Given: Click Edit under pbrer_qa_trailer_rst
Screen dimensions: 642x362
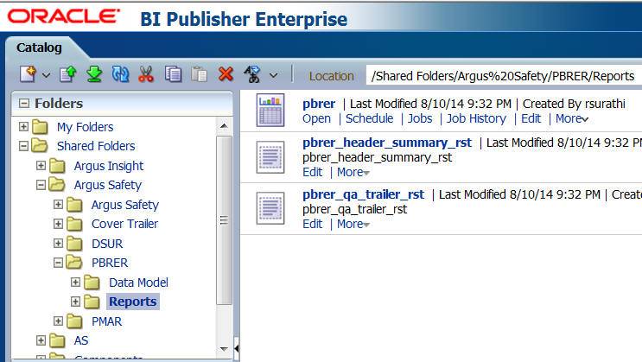Looking at the screenshot, I should (x=313, y=225).
